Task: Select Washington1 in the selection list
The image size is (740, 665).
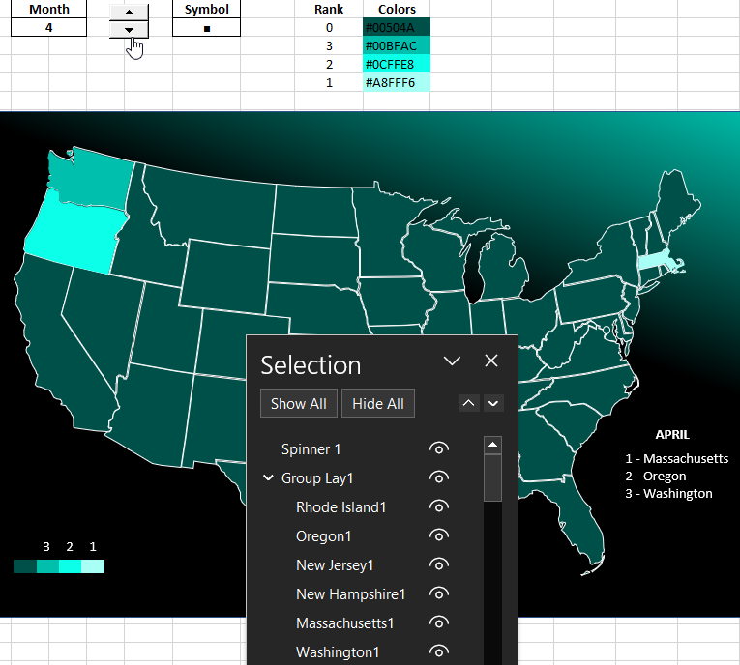Action: (338, 651)
